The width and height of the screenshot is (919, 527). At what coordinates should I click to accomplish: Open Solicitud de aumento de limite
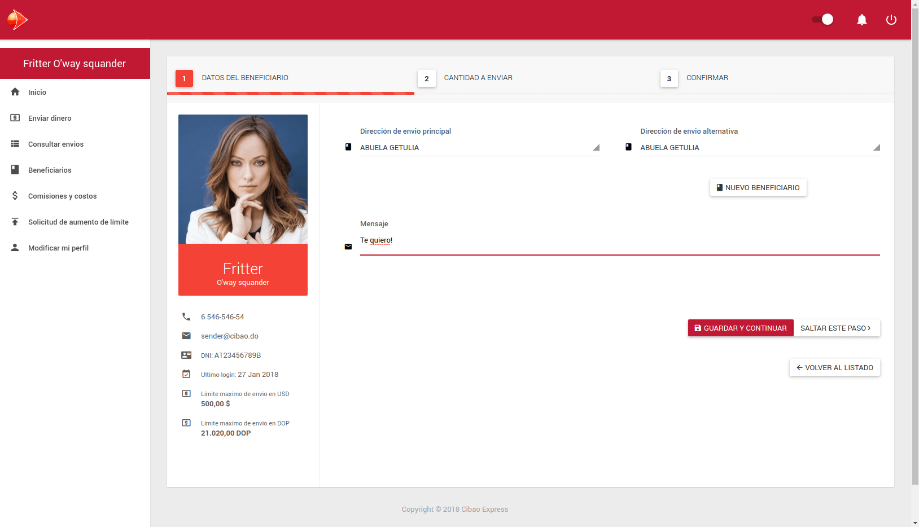coord(75,222)
